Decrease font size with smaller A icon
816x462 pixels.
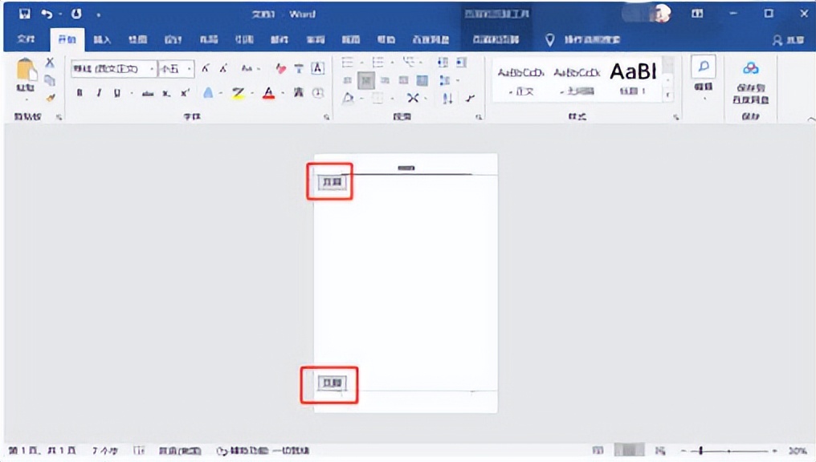[223, 68]
